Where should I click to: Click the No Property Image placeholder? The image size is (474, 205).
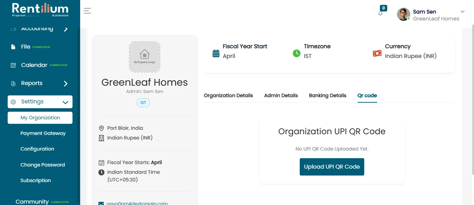tap(145, 57)
